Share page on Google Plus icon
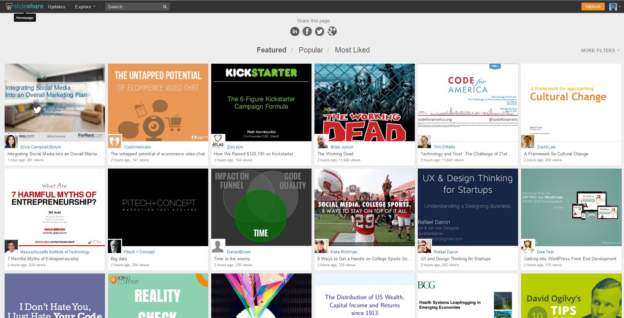624x318 pixels. pos(332,31)
